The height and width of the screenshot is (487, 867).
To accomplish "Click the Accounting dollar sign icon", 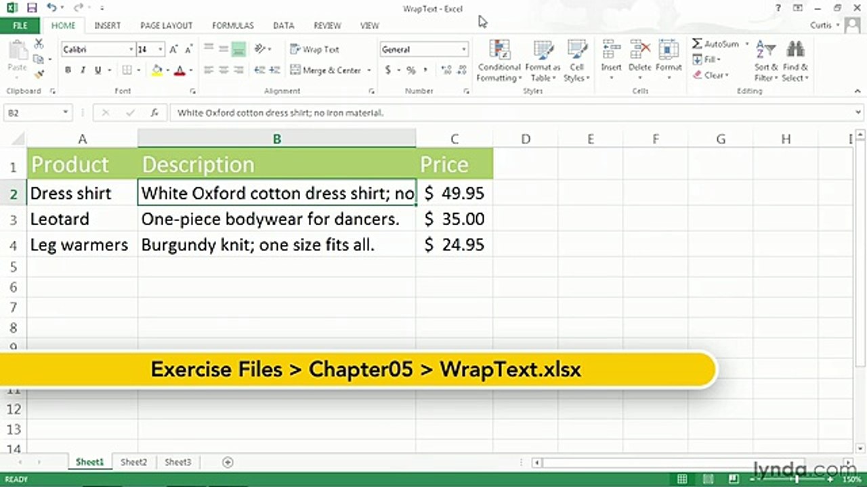I will click(387, 70).
